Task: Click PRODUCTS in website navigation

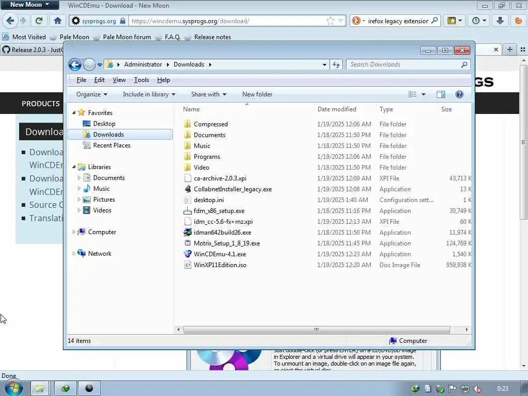Action: pyautogui.click(x=40, y=103)
